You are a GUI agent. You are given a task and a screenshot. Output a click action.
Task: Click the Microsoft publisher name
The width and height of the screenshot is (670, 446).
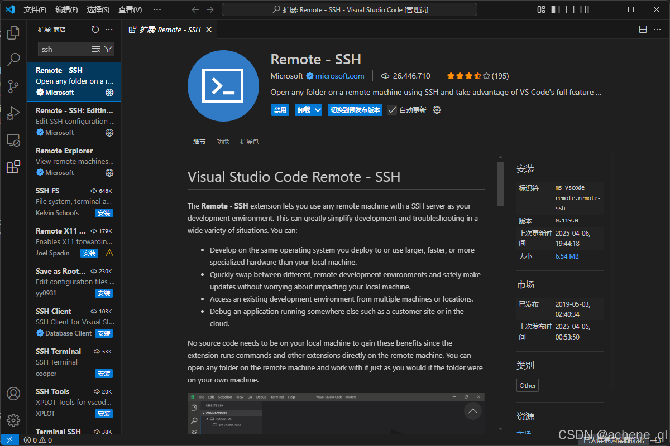point(287,76)
